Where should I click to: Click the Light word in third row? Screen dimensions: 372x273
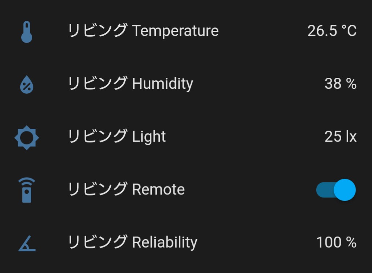[x=149, y=137]
